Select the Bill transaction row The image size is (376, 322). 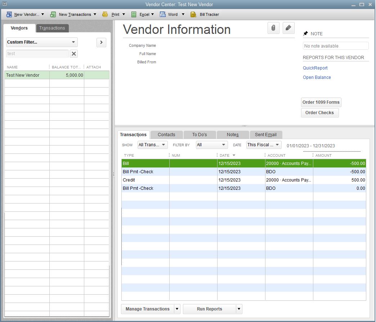click(x=243, y=163)
